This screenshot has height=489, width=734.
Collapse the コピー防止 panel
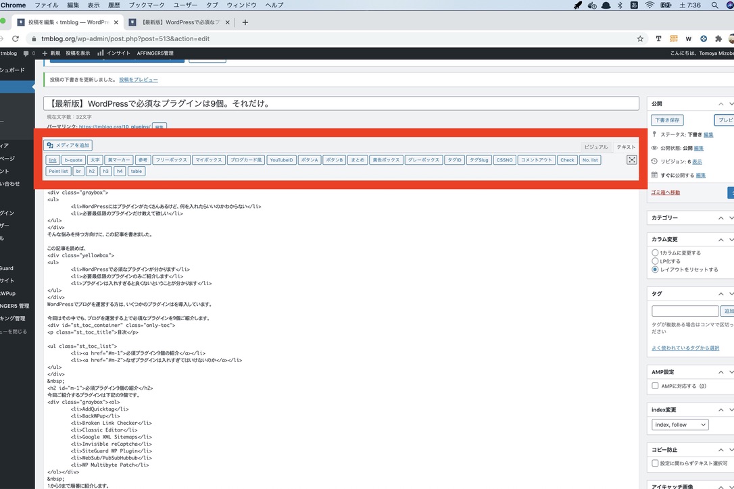coord(721,450)
